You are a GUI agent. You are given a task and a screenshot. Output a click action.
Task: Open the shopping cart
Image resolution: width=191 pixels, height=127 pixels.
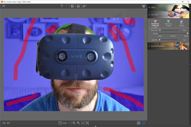tap(143, 6)
